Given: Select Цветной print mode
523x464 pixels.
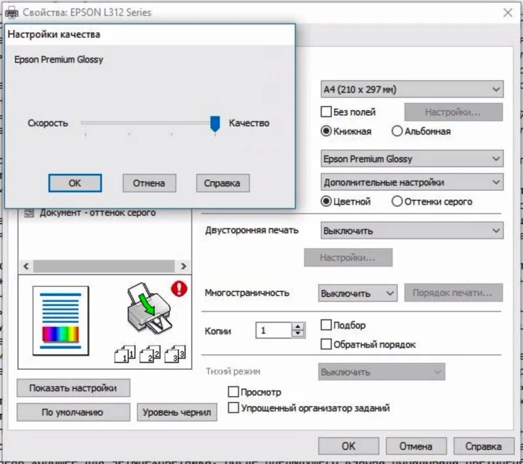Looking at the screenshot, I should [326, 201].
